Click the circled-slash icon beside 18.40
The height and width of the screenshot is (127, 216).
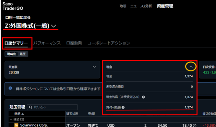(x=195, y=125)
